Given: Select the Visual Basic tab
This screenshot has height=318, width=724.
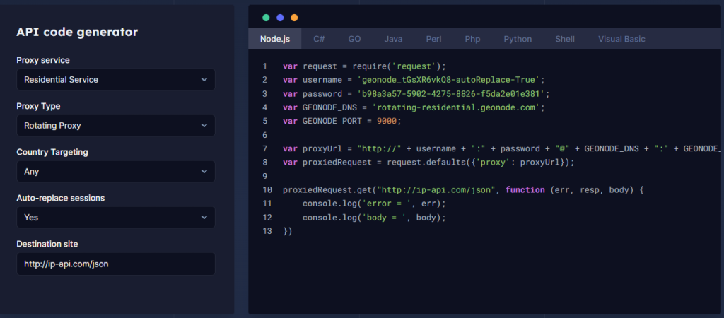Looking at the screenshot, I should (x=621, y=39).
